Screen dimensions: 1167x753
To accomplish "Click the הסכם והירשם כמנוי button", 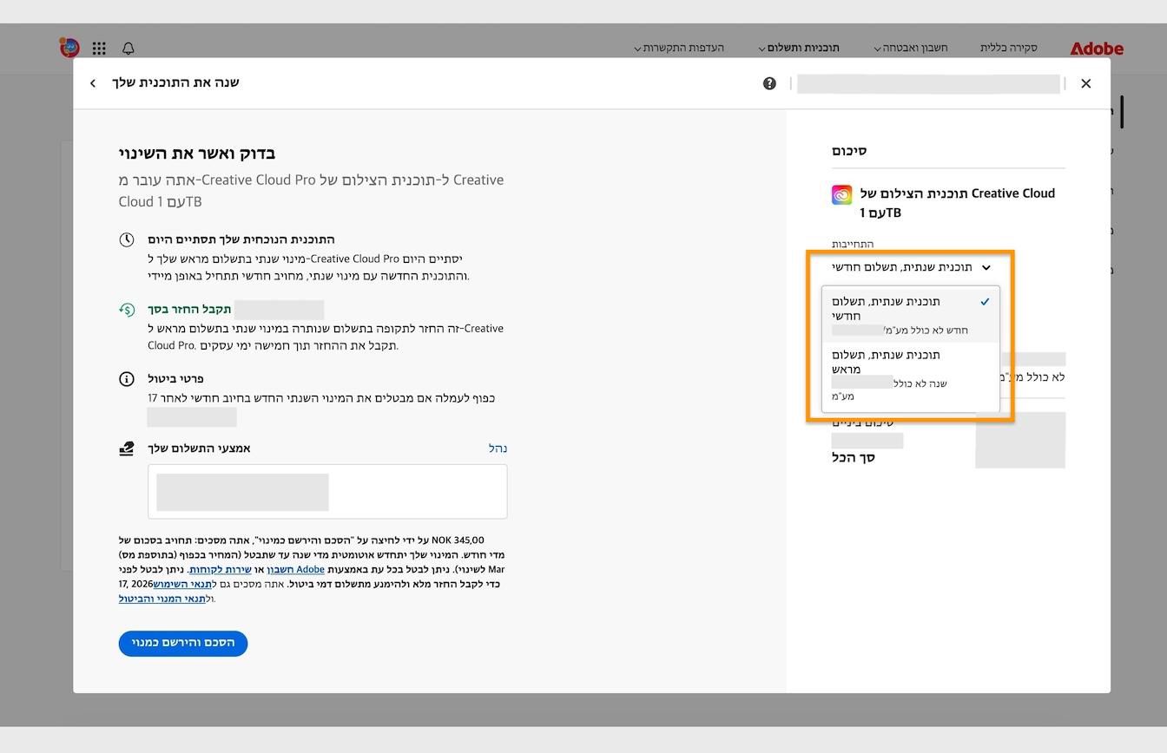I will pos(182,644).
